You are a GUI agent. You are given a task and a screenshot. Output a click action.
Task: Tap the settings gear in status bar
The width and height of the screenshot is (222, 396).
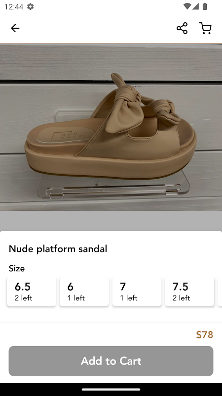tap(30, 6)
